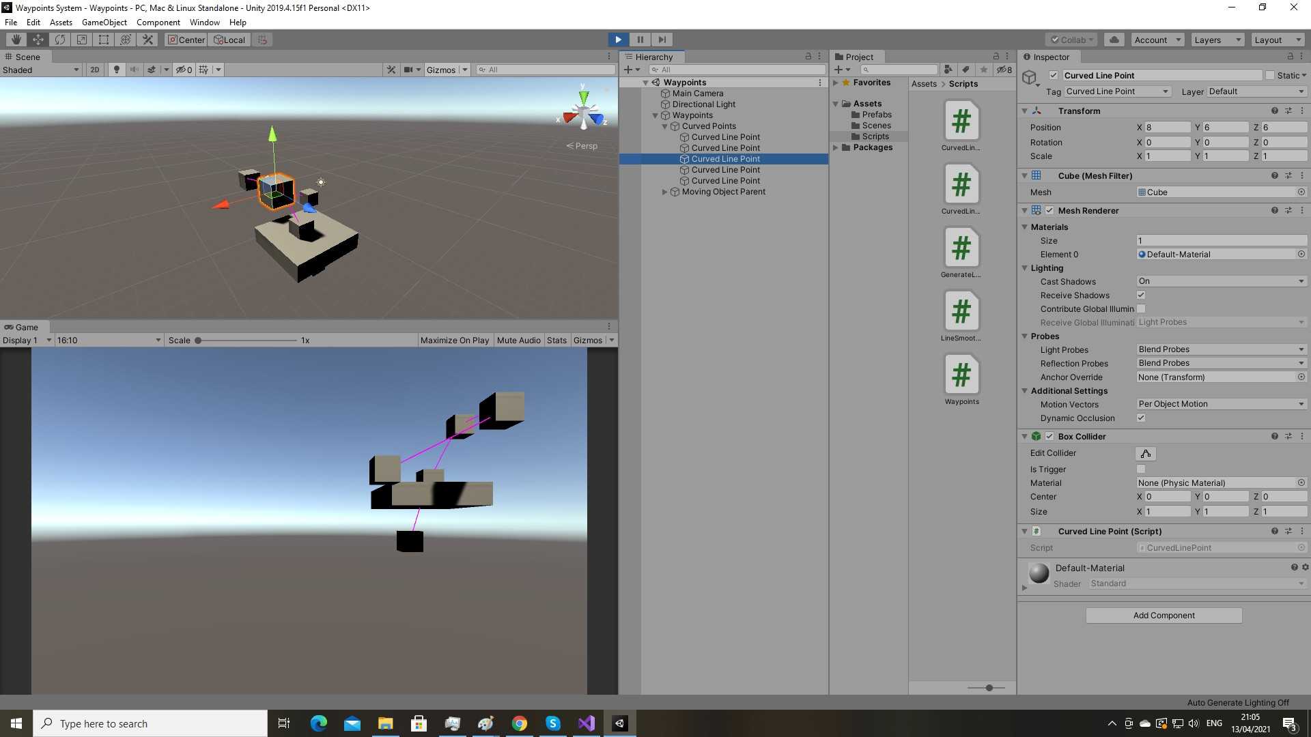The width and height of the screenshot is (1311, 737).
Task: Click the Edit Collider button
Action: coord(1145,453)
